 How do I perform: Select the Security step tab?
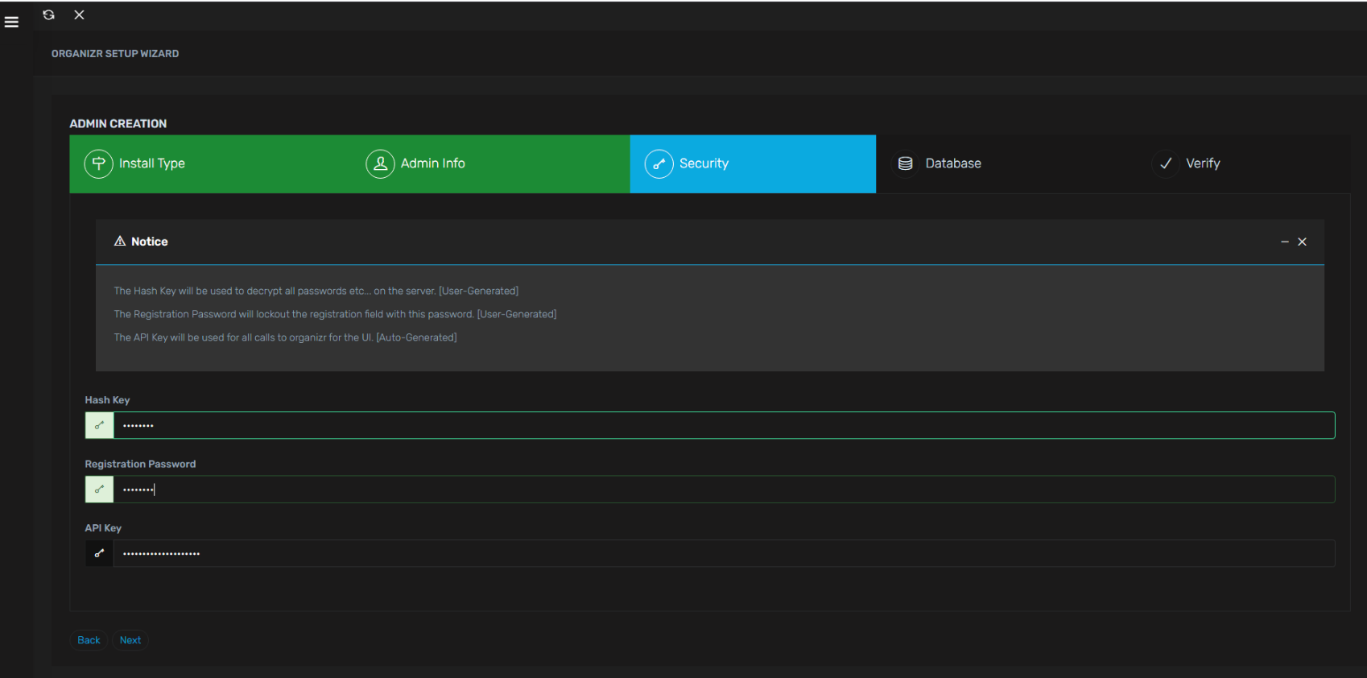coord(753,163)
